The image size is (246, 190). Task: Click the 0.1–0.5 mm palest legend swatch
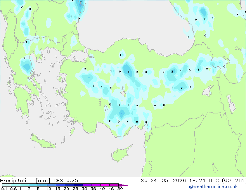[x=7, y=185]
